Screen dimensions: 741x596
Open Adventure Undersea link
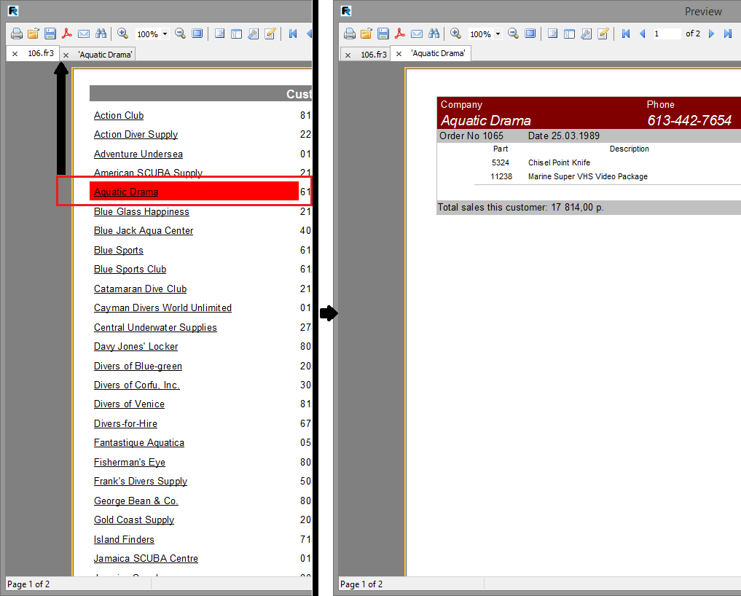point(138,154)
